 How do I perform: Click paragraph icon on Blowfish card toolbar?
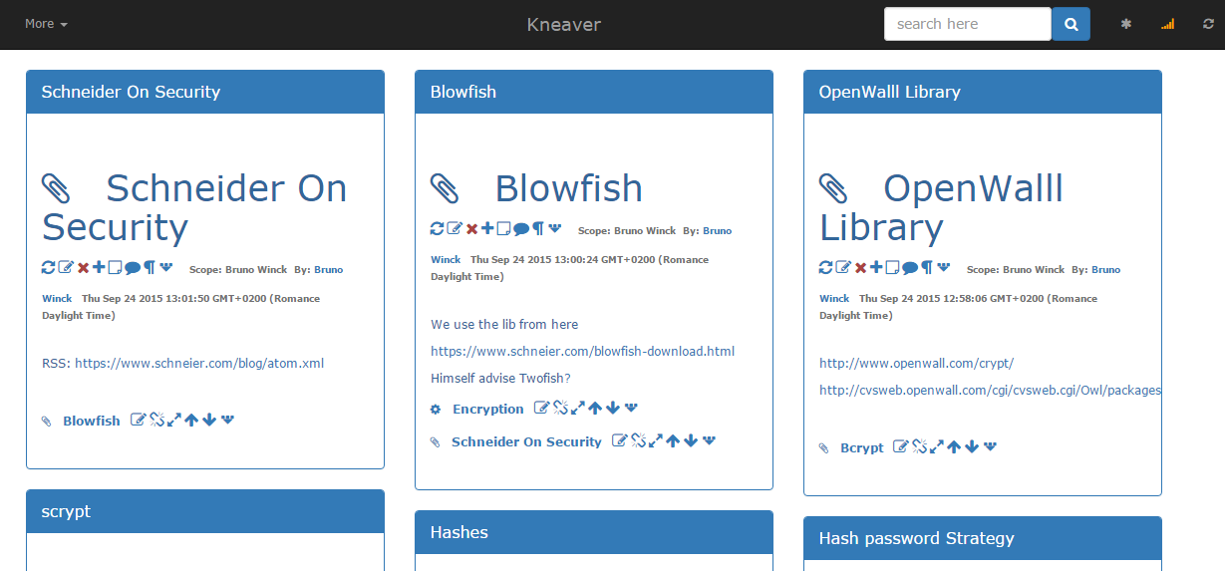coord(538,228)
